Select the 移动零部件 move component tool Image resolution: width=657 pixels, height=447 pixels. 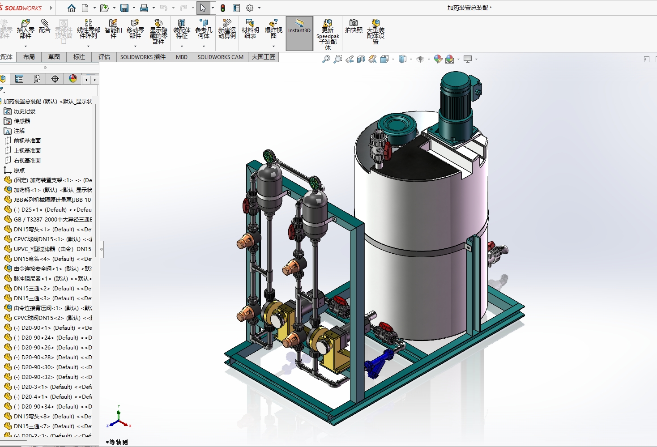point(135,29)
